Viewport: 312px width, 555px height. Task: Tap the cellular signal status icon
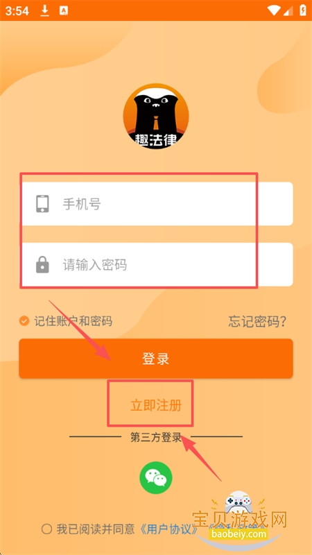tap(288, 11)
